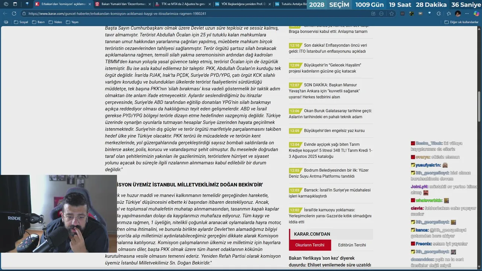Click the 12:10 time badge
482x271 pixels.
pyautogui.click(x=295, y=46)
